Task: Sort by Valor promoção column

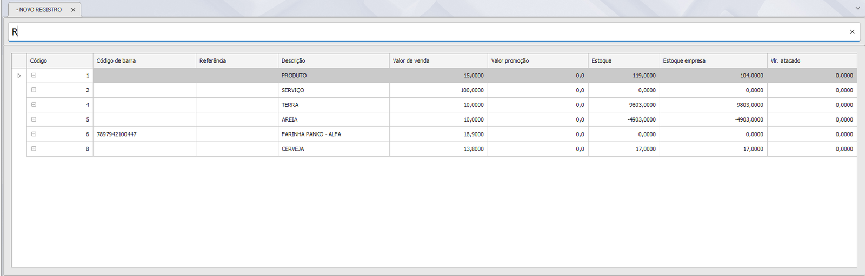Action: coord(538,60)
